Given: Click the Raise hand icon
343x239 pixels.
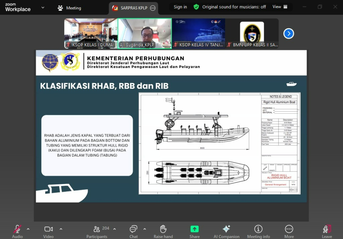Looking at the screenshot, I should [x=163, y=229].
